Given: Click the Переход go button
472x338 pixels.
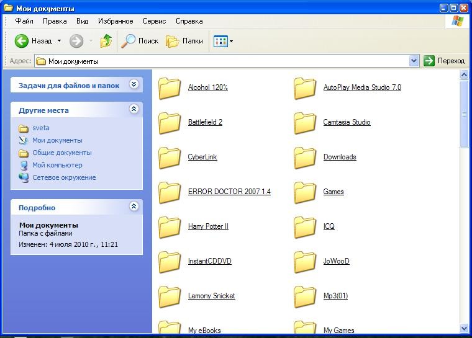Looking at the screenshot, I should (x=444, y=61).
